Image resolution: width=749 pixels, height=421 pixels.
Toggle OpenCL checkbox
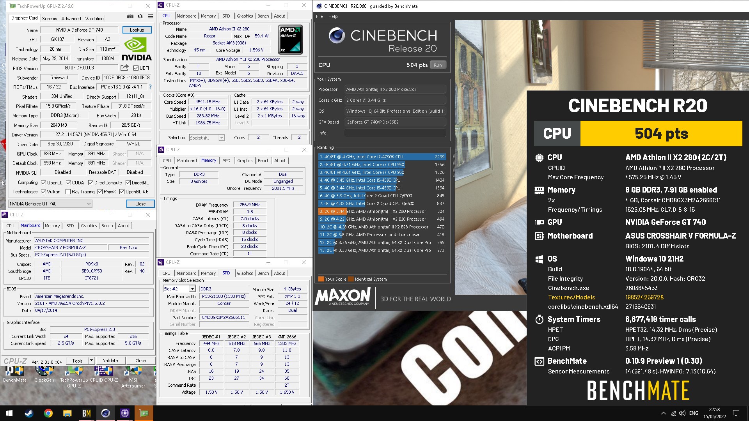point(43,182)
